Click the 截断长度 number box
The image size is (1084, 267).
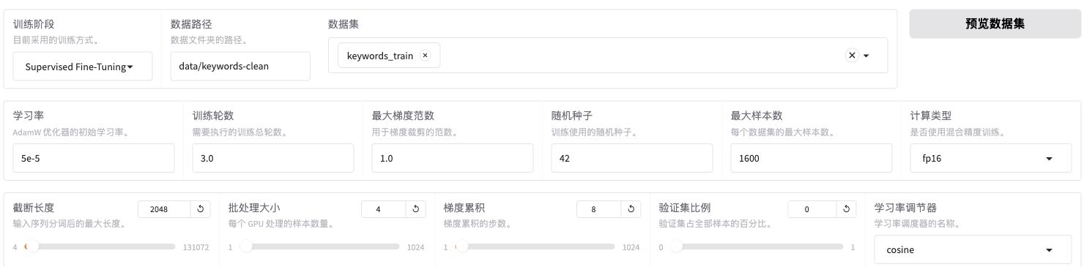[x=164, y=209]
